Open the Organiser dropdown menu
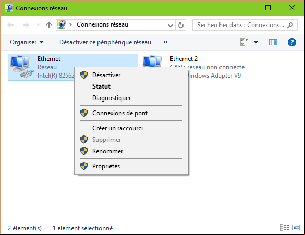The height and width of the screenshot is (235, 305). [x=27, y=42]
